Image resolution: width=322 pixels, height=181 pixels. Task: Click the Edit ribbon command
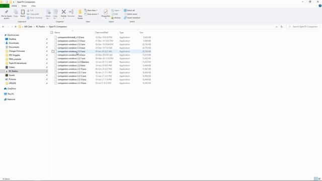pos(115,14)
